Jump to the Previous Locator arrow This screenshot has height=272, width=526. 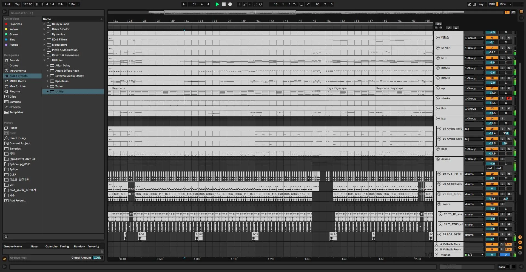436,28
